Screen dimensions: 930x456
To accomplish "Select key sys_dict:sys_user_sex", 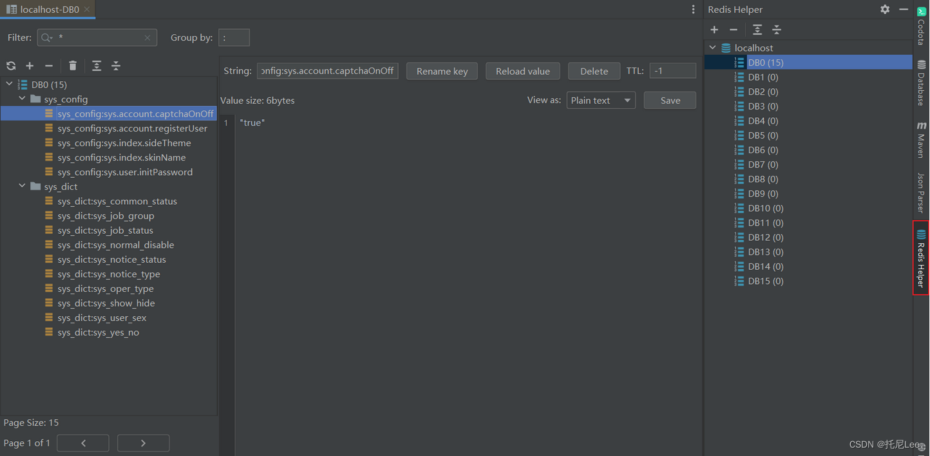I will pos(102,318).
